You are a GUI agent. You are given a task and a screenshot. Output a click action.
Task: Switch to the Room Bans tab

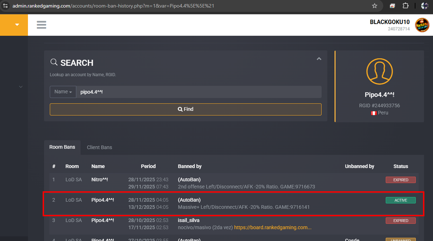62,147
